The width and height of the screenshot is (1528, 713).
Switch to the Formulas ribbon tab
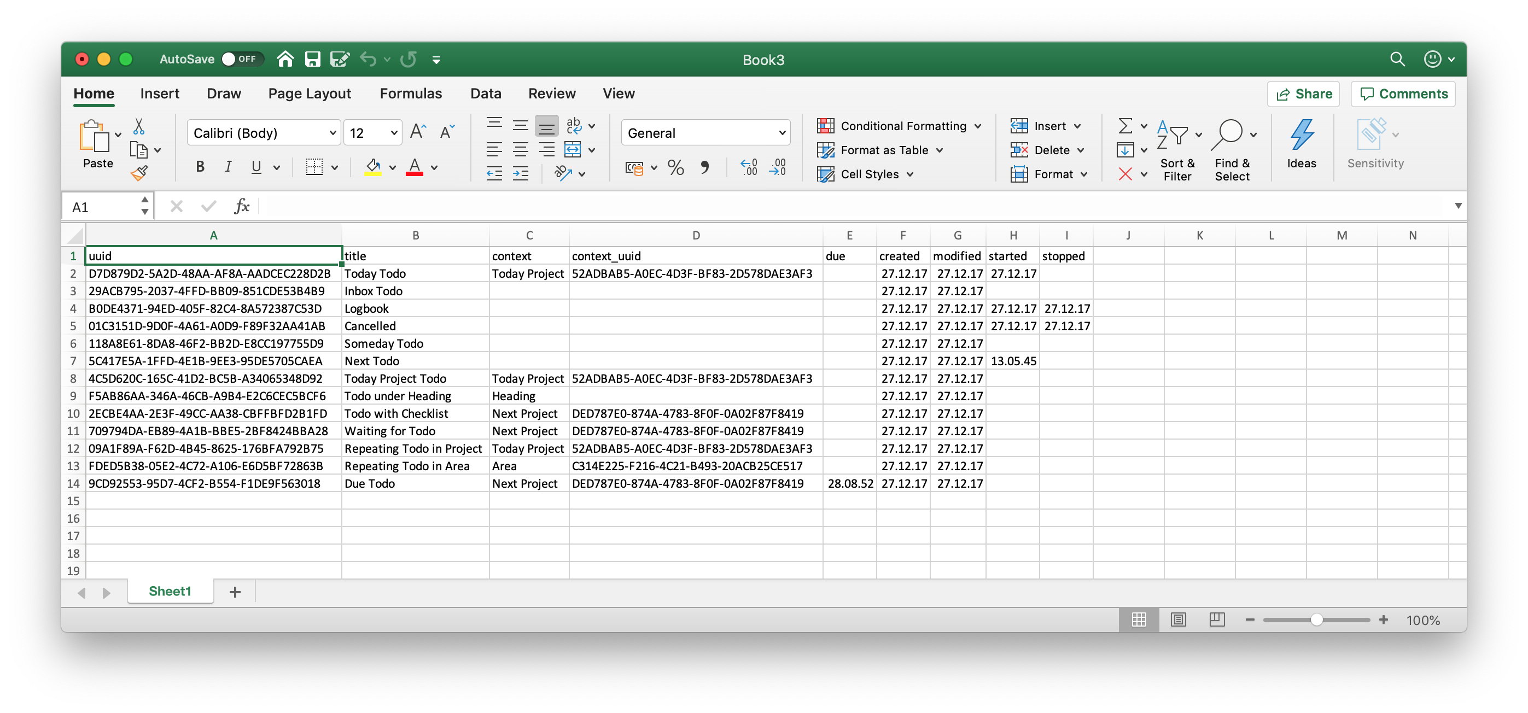coord(411,93)
